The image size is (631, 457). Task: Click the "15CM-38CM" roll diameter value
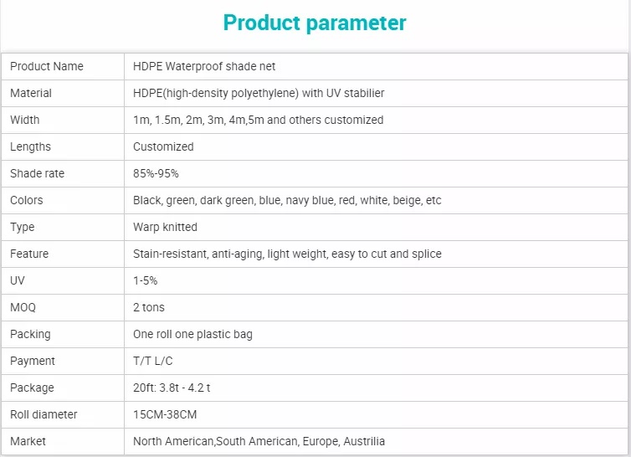tap(165, 414)
